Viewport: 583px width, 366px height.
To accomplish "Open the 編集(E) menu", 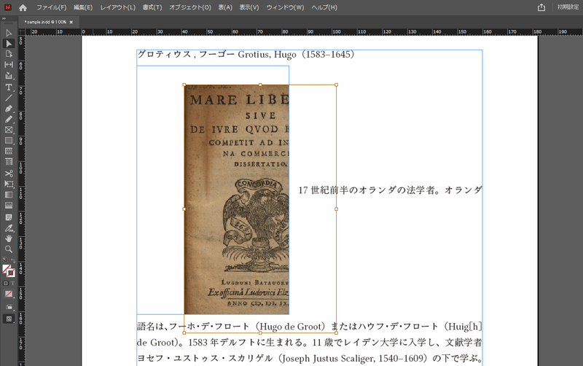I will 83,7.
